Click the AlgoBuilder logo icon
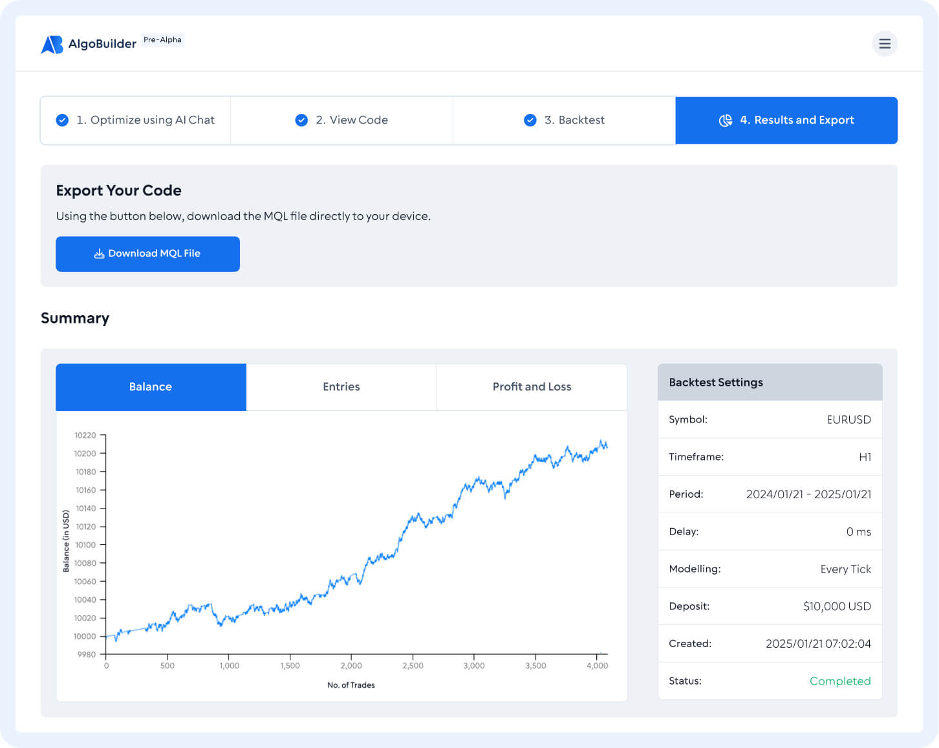The width and height of the screenshot is (939, 748). coord(51,43)
